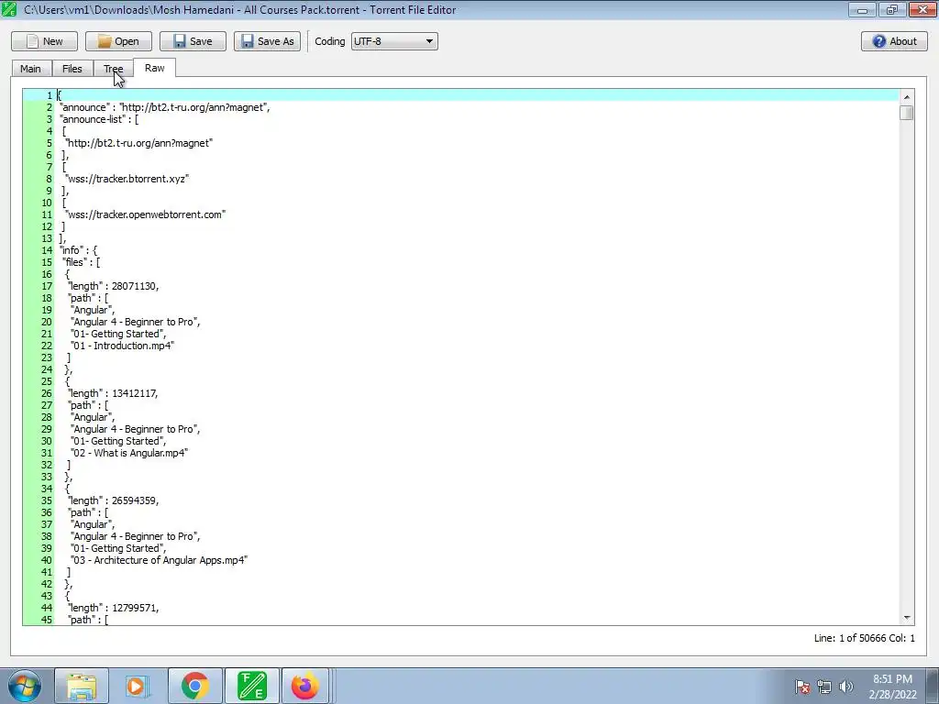Click the scrollbar up arrow in editor
The width and height of the screenshot is (939, 704).
pos(907,96)
